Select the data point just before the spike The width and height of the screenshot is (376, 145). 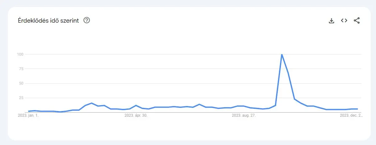tap(275, 105)
